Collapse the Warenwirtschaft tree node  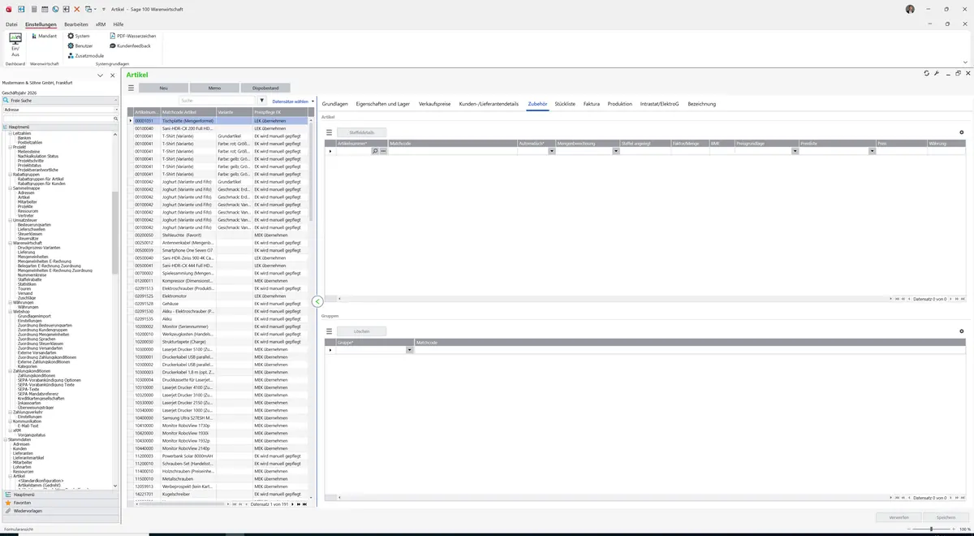[x=10, y=243]
